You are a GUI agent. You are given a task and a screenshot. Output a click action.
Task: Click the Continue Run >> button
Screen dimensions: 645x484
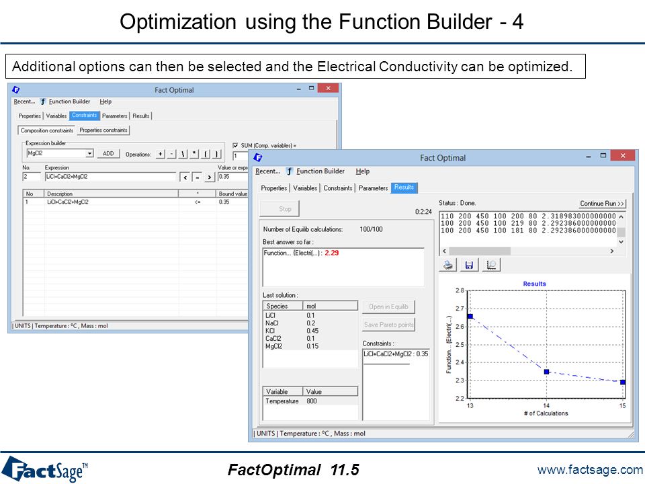602,203
